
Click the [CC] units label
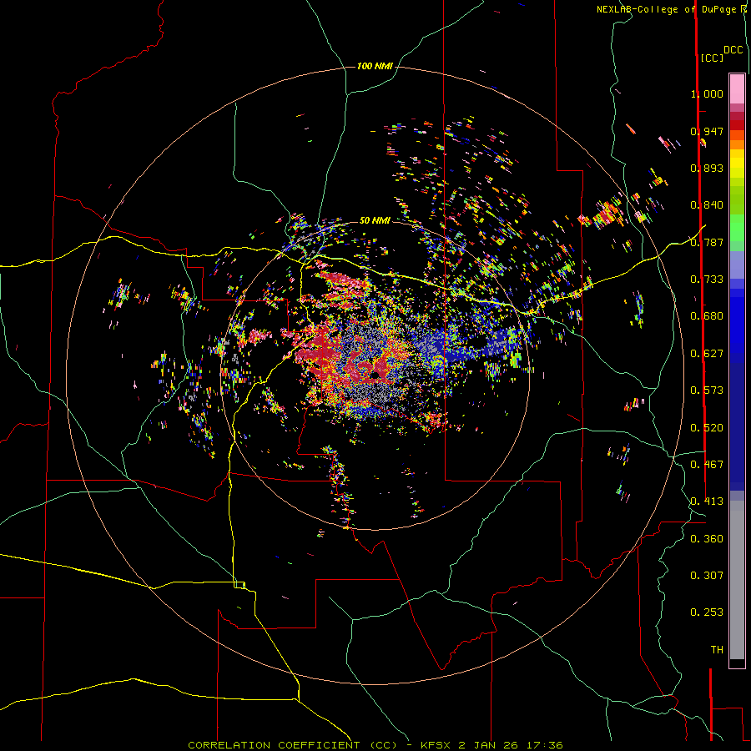point(712,58)
